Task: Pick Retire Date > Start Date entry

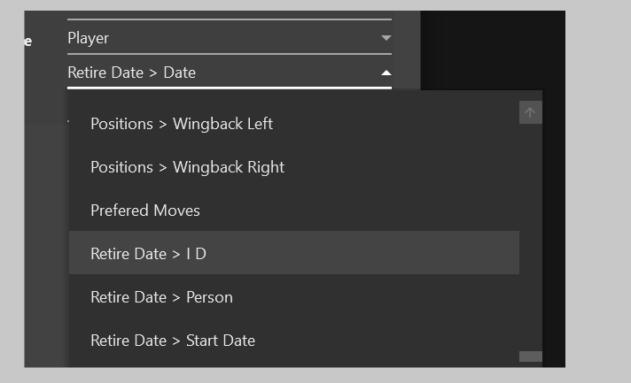Action: 293,341
